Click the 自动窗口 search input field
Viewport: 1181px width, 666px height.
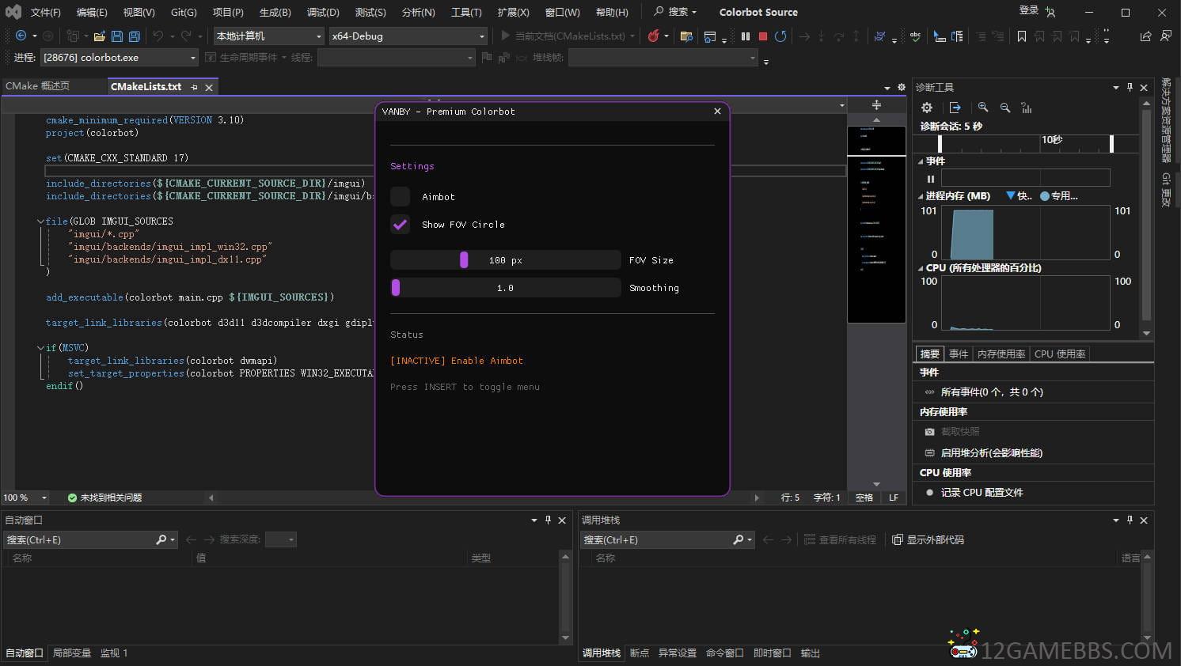(x=79, y=540)
